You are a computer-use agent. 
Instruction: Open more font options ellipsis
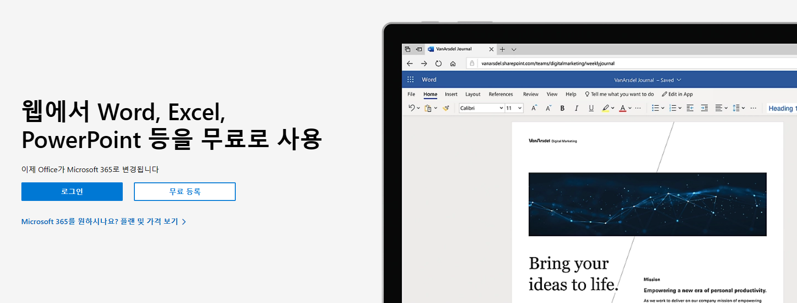click(x=638, y=108)
